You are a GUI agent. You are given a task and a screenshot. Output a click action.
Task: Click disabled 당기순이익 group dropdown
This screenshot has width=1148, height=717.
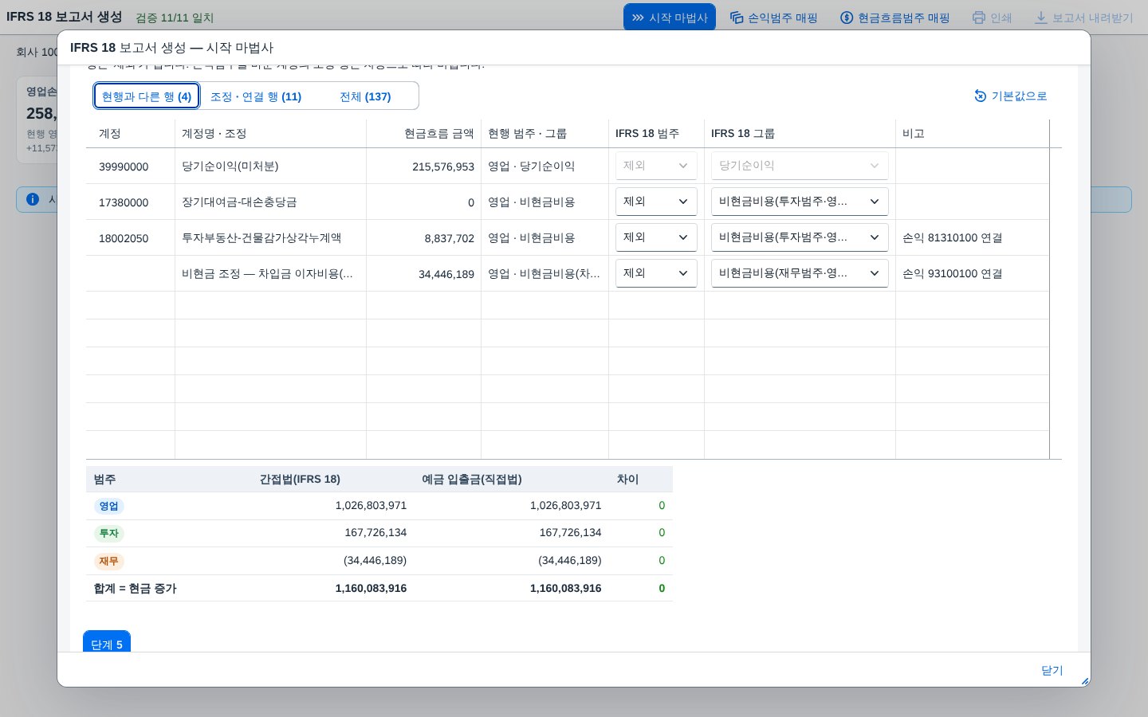coord(800,166)
